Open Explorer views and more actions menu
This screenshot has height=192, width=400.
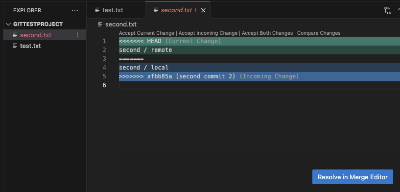pyautogui.click(x=75, y=10)
